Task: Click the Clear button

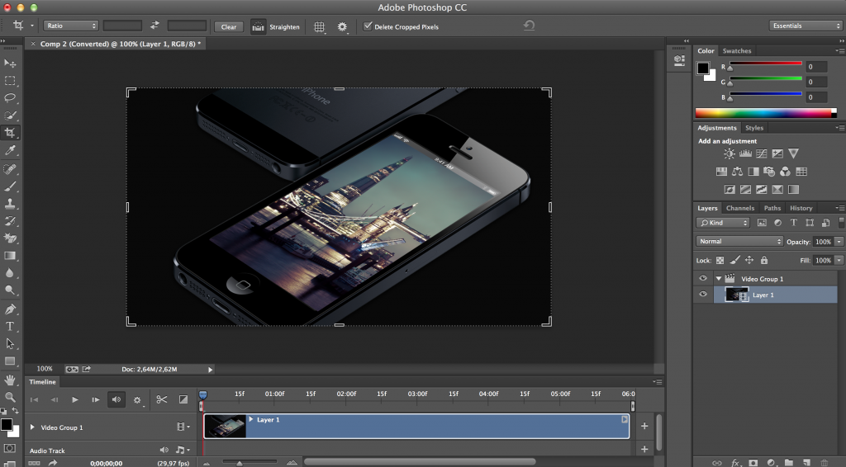Action: pyautogui.click(x=229, y=27)
